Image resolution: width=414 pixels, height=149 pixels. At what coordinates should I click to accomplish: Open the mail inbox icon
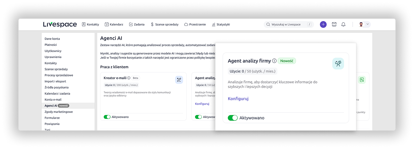tap(334, 24)
